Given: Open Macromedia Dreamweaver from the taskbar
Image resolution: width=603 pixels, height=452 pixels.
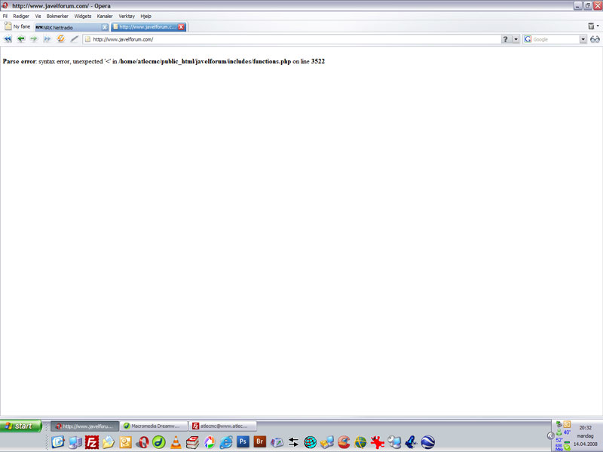Looking at the screenshot, I should coord(153,426).
